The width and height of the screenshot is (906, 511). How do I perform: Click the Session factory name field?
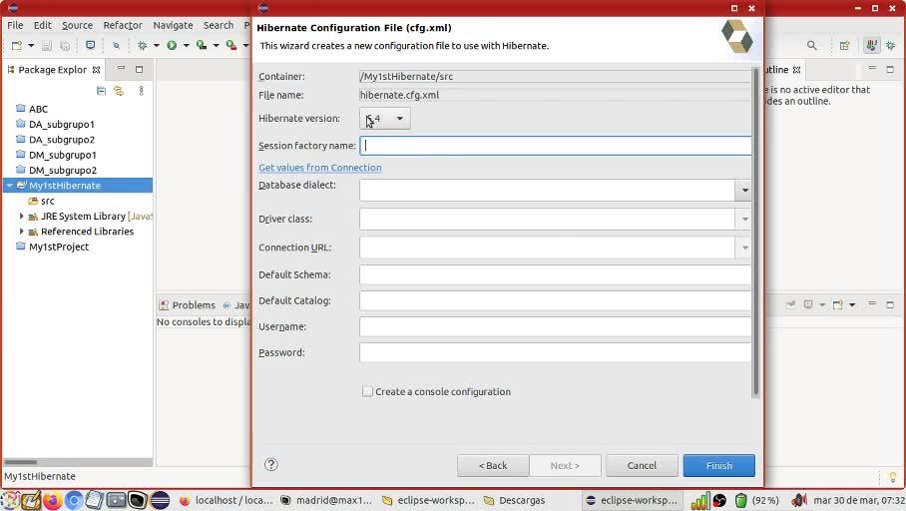point(556,146)
